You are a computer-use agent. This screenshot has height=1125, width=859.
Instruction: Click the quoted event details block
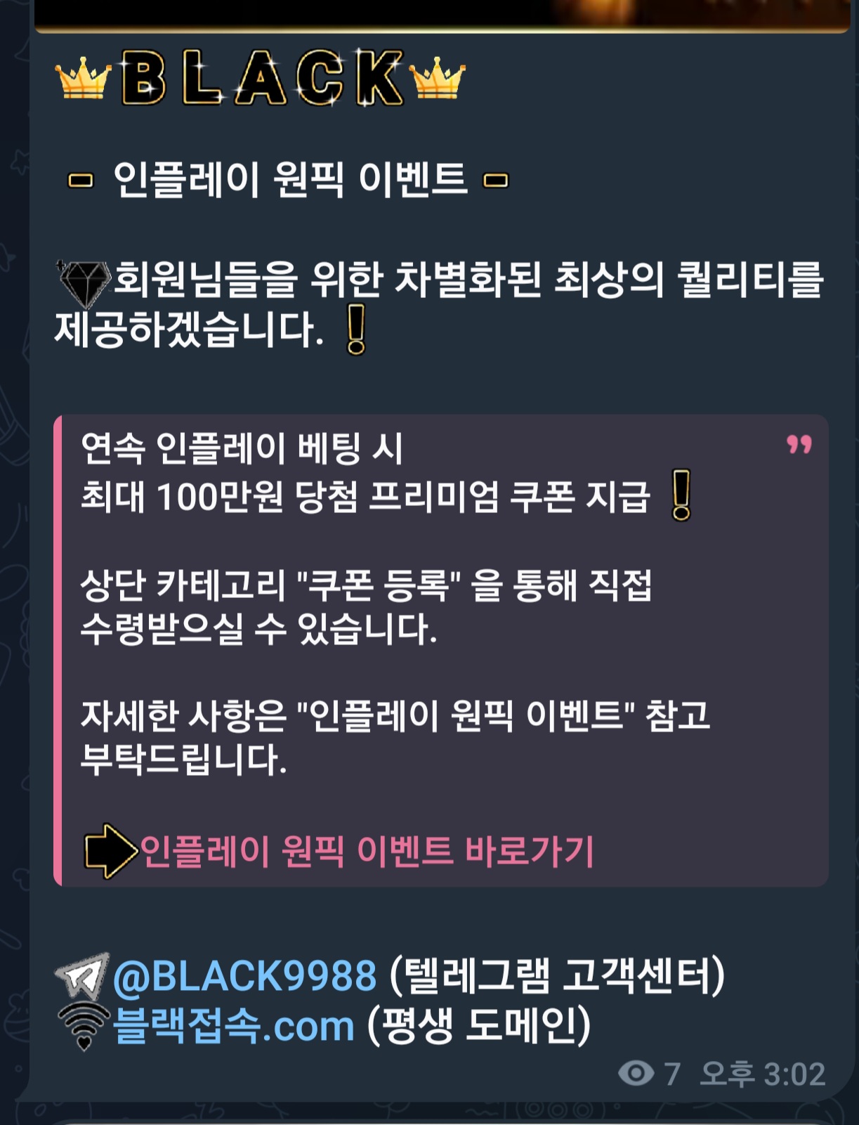coord(441,650)
